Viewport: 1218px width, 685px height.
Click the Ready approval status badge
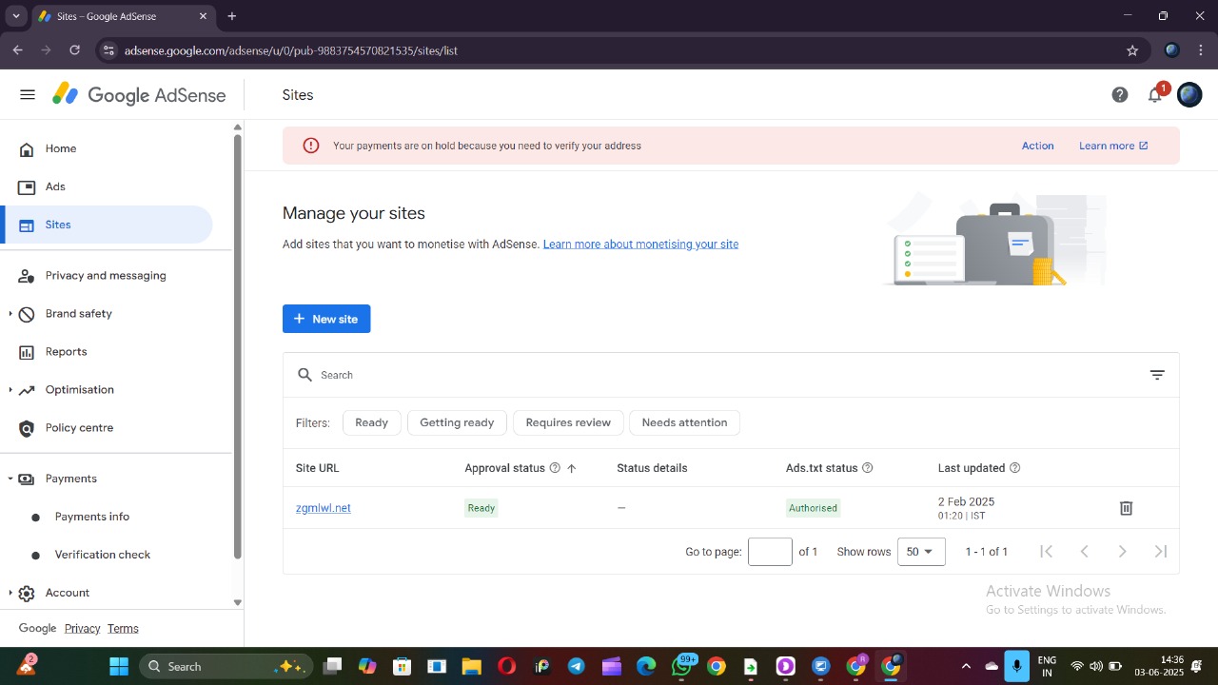pyautogui.click(x=481, y=508)
